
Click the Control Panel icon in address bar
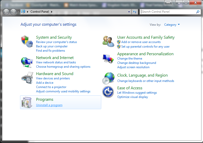[23, 12]
